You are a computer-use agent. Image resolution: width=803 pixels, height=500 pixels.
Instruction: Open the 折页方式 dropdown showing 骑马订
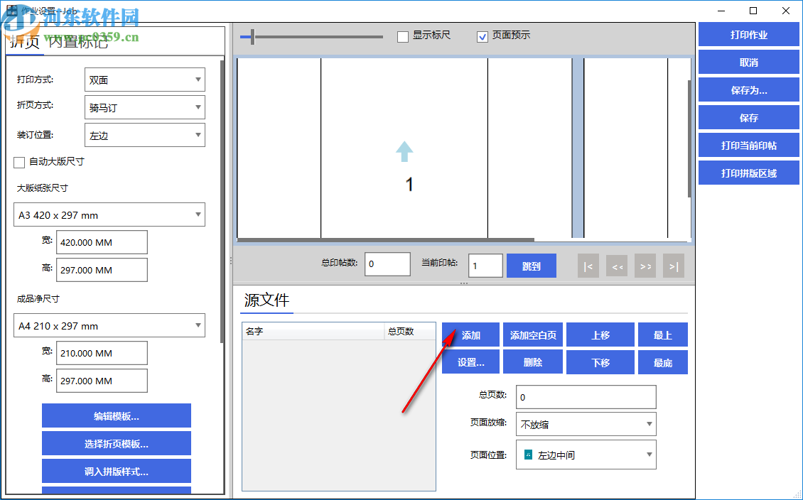coord(144,108)
